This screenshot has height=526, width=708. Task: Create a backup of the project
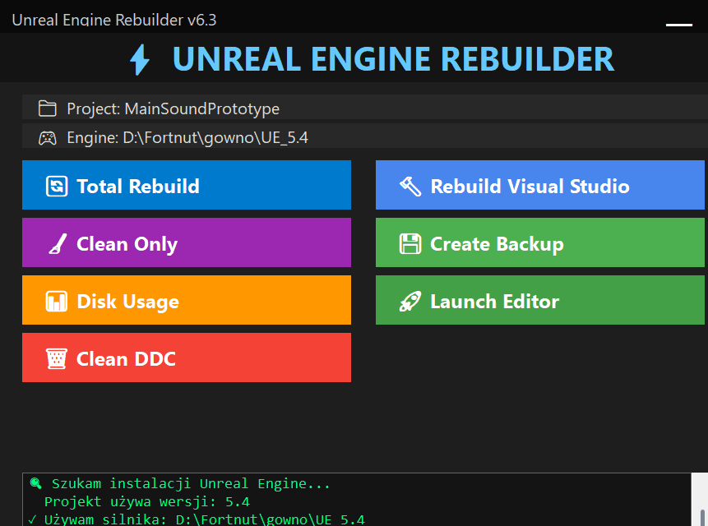coord(539,242)
